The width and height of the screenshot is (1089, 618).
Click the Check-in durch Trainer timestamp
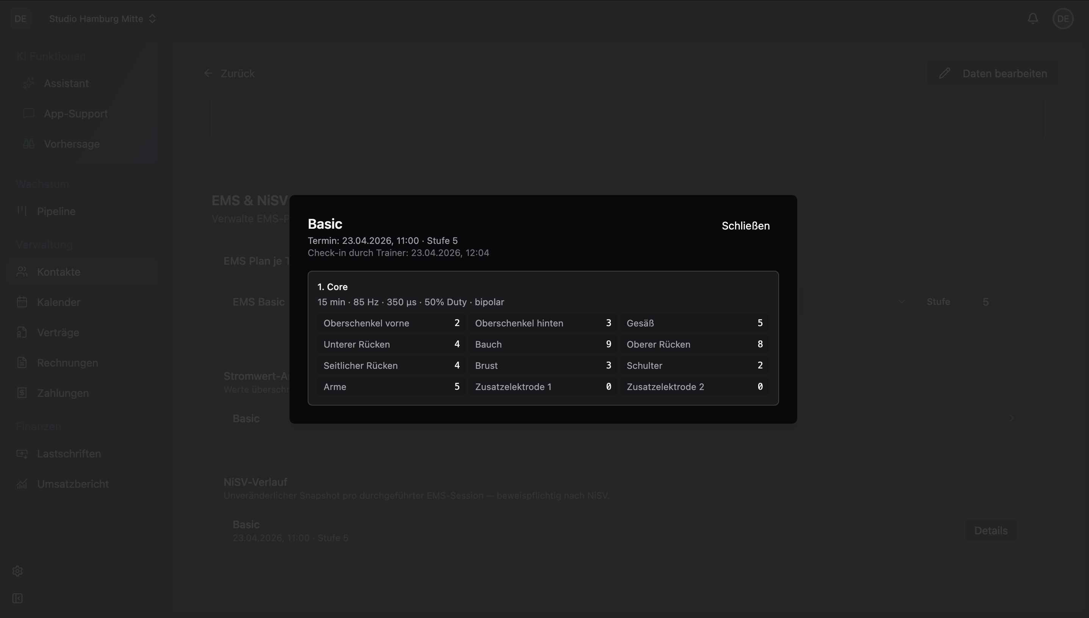(x=398, y=253)
